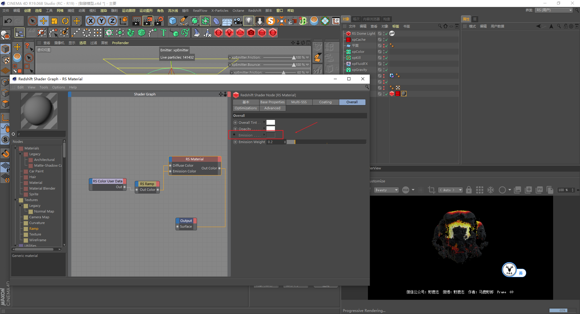The image size is (580, 314).
Task: Toggle Opacity animation radio dot
Action: pyautogui.click(x=235, y=129)
